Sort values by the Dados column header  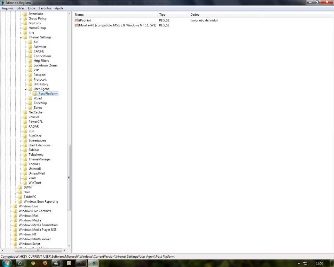[x=226, y=15]
